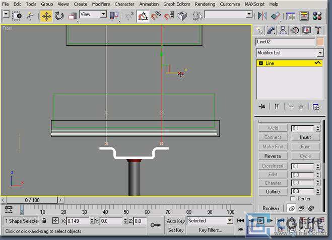
Task: Click the Go to Start playback button
Action: click(240, 221)
